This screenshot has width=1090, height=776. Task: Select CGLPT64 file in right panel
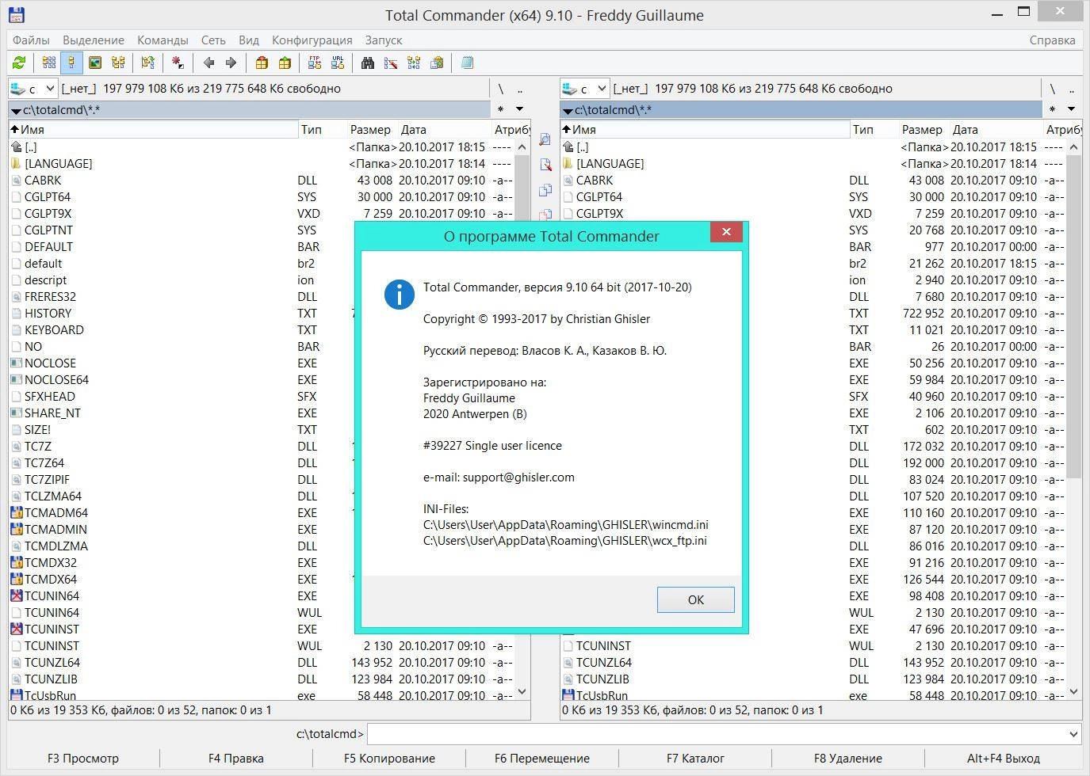point(599,196)
